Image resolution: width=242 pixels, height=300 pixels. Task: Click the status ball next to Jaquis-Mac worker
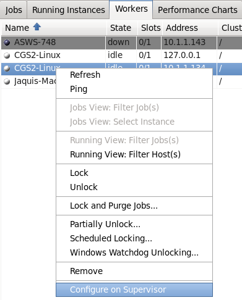[x=7, y=81]
